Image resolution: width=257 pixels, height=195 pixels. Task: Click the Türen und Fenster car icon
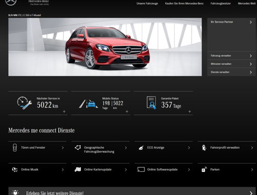click(x=15, y=148)
